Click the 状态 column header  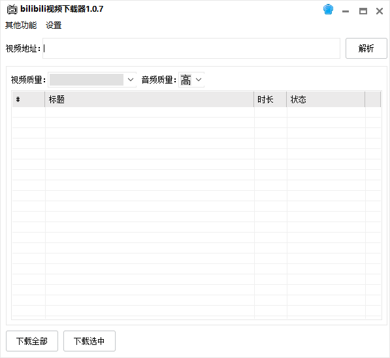(326, 99)
